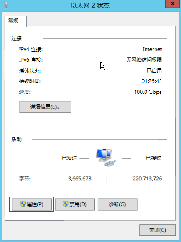Screen dimensions: 181x242
Task: Click the speed value 100.0 Gbps
Action: (x=148, y=92)
